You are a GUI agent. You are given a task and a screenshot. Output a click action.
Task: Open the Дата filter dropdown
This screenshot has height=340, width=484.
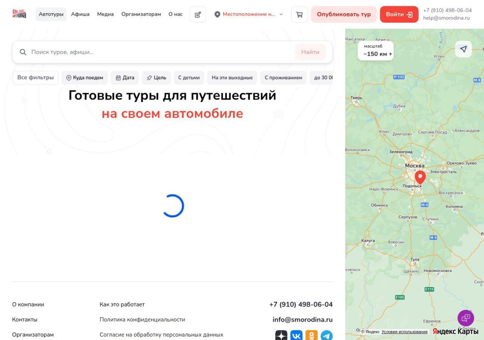pyautogui.click(x=124, y=77)
